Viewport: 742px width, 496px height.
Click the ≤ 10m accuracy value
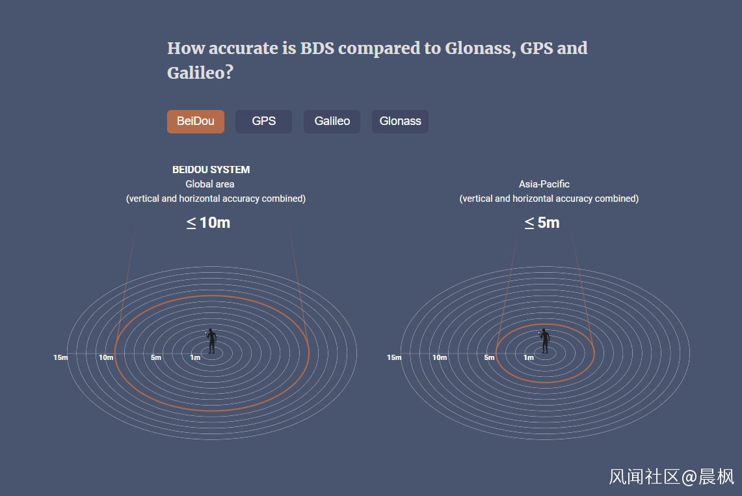pos(208,223)
